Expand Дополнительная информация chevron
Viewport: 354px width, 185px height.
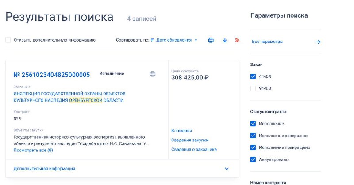click(x=227, y=169)
